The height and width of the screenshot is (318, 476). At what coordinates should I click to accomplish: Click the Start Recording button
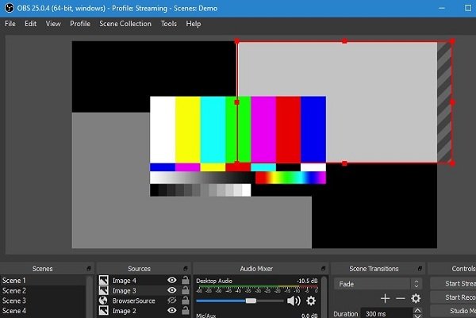pyautogui.click(x=453, y=297)
